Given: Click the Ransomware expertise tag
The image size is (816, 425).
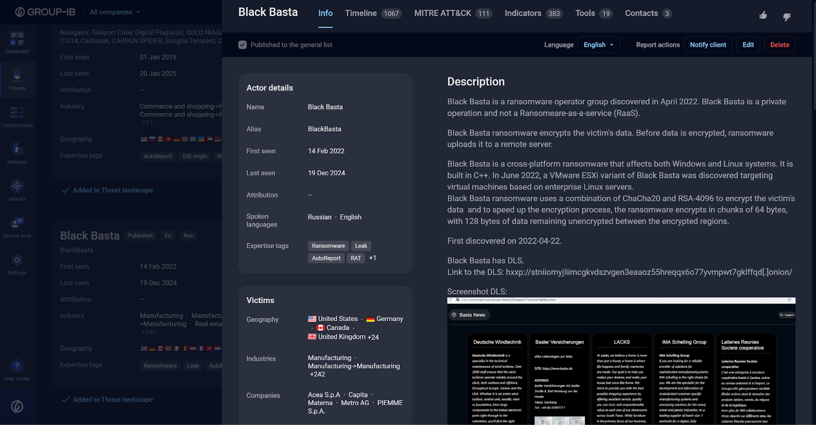Looking at the screenshot, I should point(328,246).
